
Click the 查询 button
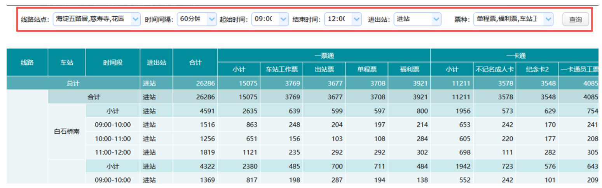click(x=576, y=19)
